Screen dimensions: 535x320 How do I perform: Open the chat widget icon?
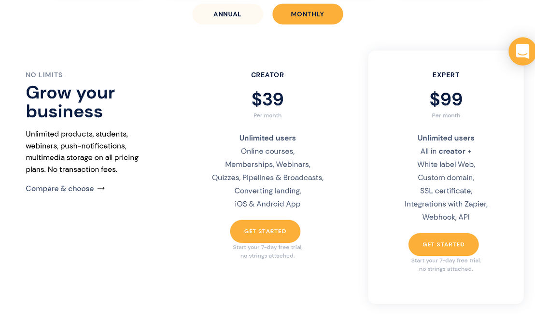(522, 51)
